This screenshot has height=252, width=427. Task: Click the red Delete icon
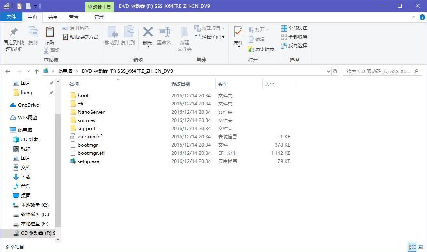click(148, 32)
